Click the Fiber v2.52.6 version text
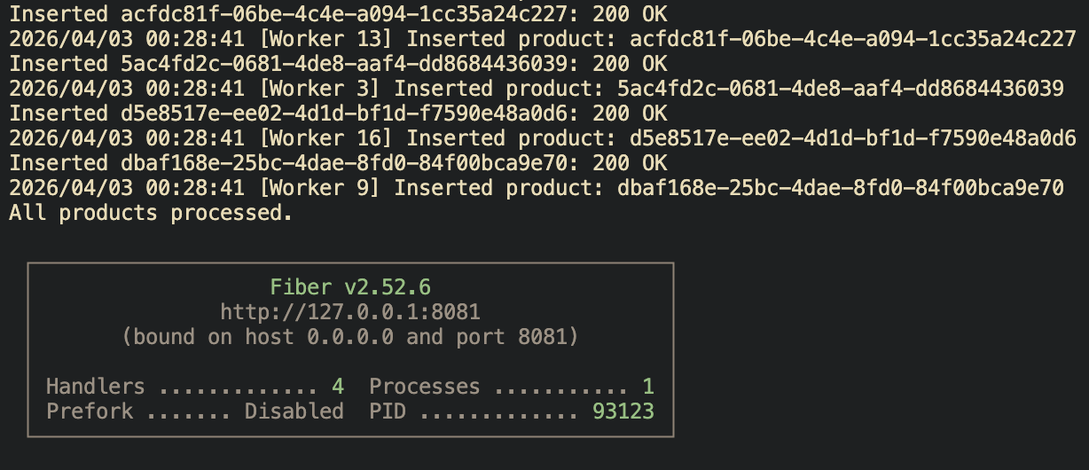 (x=350, y=287)
